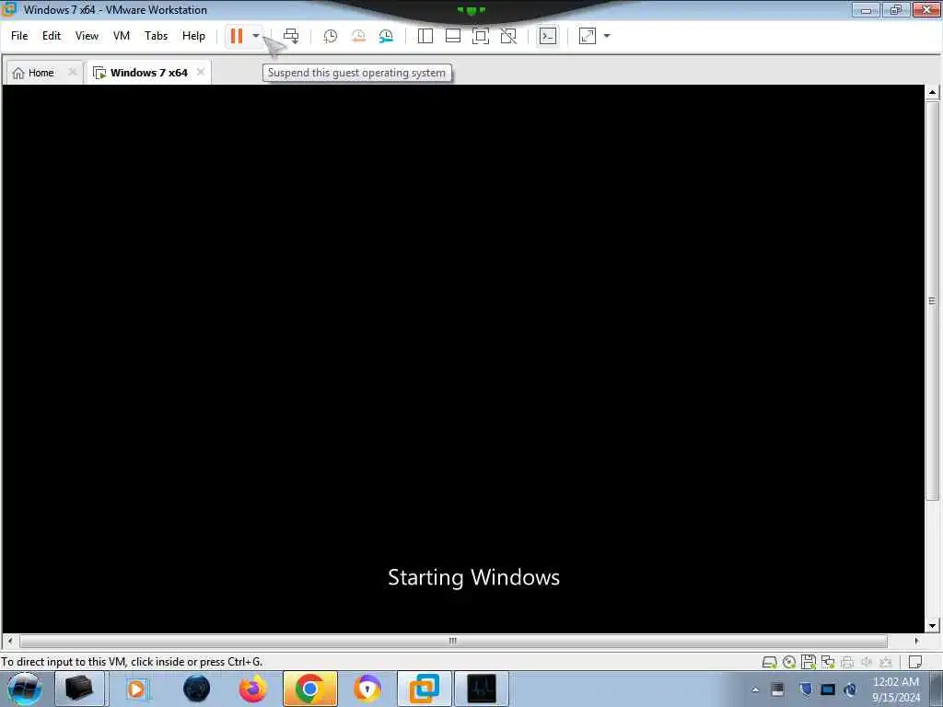Click the taskbar clock showing 12:02 AM
The width and height of the screenshot is (943, 707).
coord(896,690)
